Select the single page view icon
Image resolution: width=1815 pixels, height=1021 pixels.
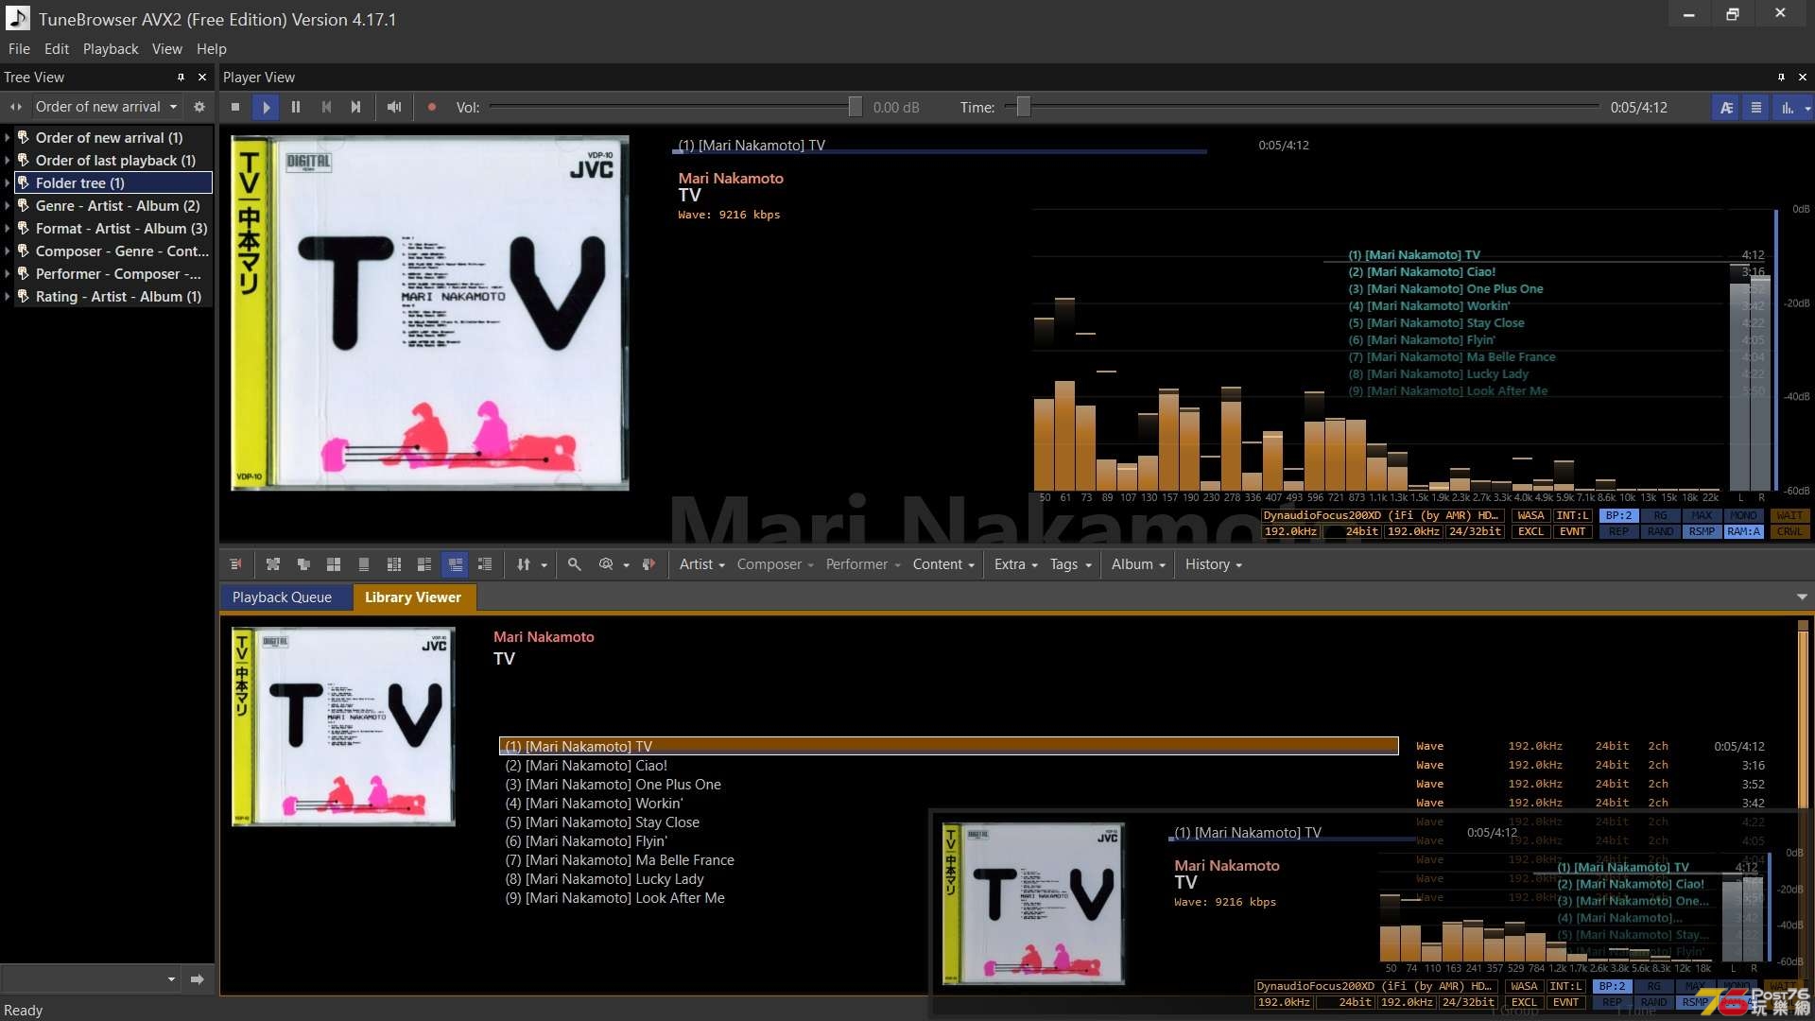click(x=364, y=564)
